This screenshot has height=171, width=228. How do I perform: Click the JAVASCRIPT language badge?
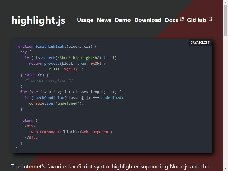pos(200,42)
